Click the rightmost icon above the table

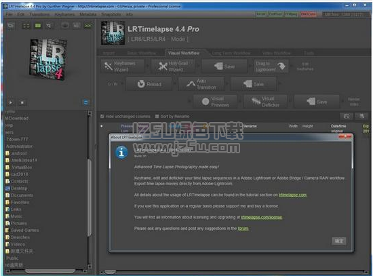click(x=361, y=116)
